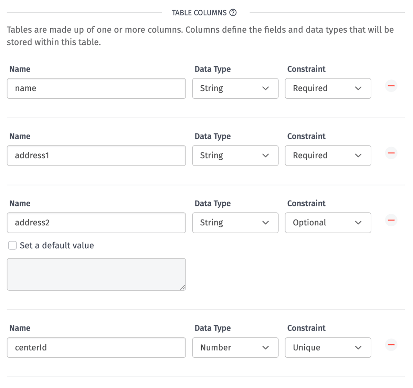Open the Constraint dropdown for name

[x=328, y=88]
